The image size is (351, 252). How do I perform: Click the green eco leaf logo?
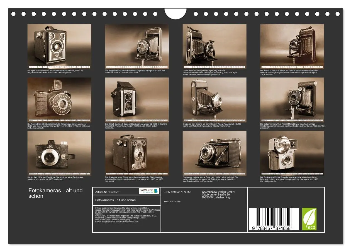(x=309, y=219)
